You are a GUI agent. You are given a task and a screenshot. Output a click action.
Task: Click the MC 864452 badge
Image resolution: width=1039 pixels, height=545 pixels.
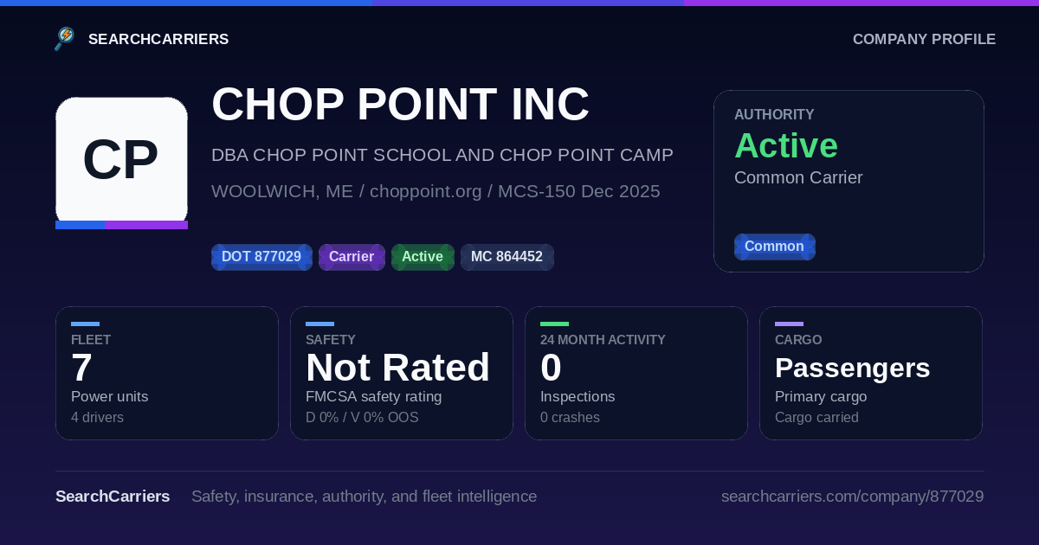click(x=507, y=257)
